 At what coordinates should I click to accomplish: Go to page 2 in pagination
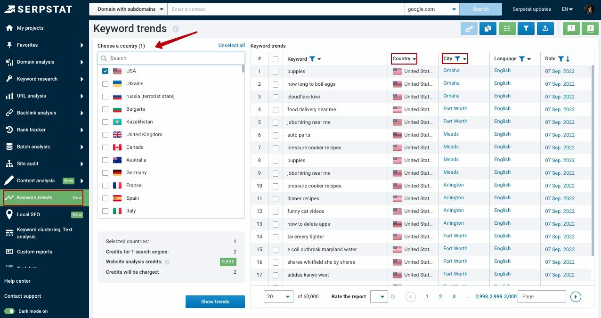point(440,296)
